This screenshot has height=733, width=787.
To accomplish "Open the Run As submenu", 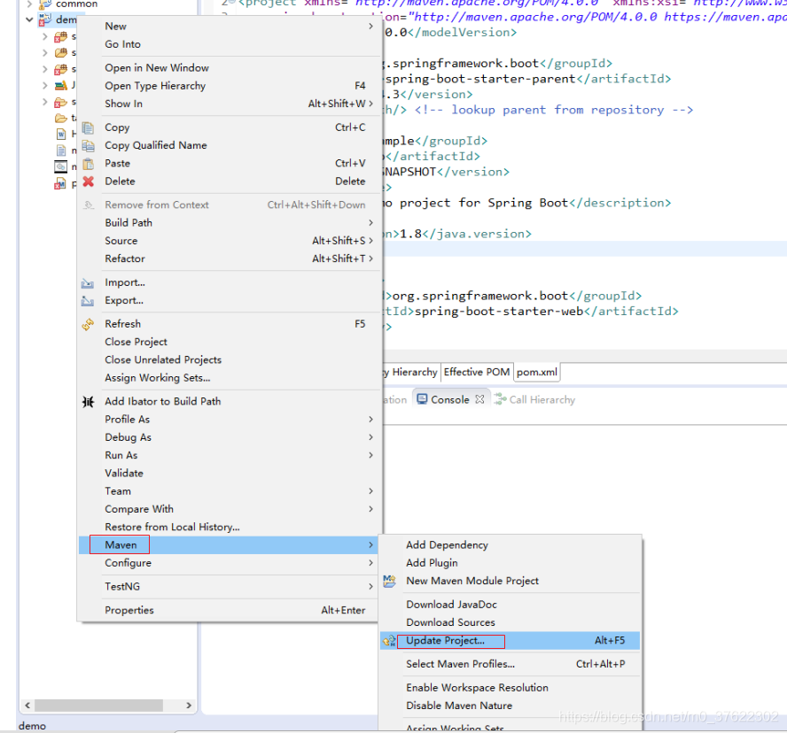I will click(123, 454).
